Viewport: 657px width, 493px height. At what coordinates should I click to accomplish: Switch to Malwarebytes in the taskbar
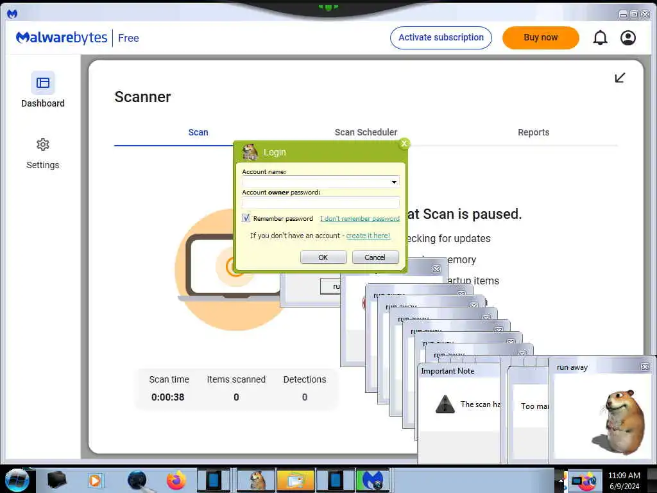coord(373,480)
